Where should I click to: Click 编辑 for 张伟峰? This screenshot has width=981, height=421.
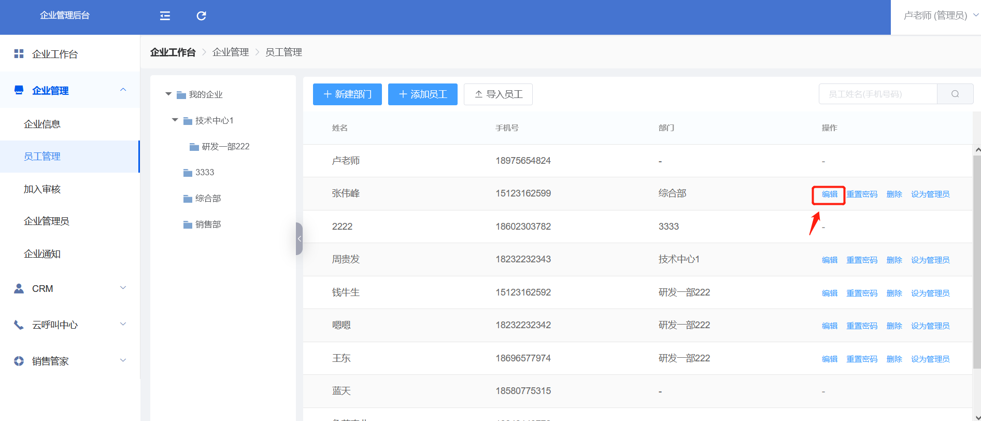pos(829,194)
